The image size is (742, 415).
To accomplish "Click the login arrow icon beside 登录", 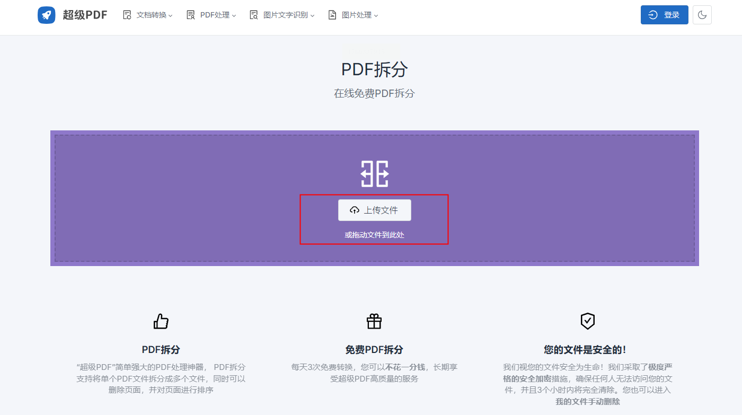I will point(653,15).
